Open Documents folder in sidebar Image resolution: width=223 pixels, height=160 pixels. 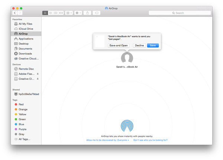tap(26, 49)
